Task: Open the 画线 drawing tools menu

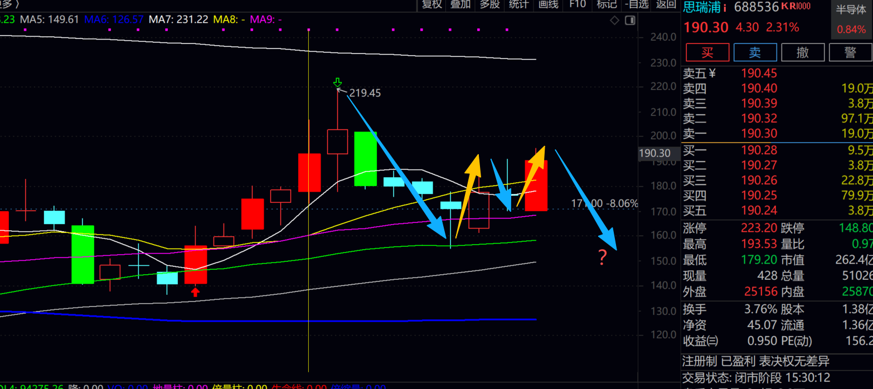Action: [x=548, y=5]
